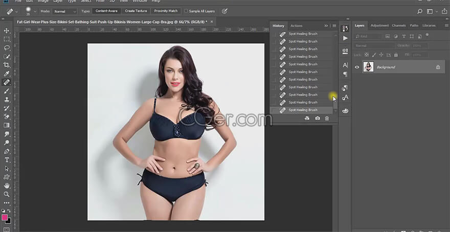Toggle the lock image pixels brush icon
This screenshot has height=232, width=450.
374,55
